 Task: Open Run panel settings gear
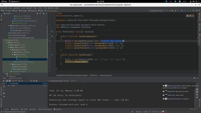tap(194, 78)
